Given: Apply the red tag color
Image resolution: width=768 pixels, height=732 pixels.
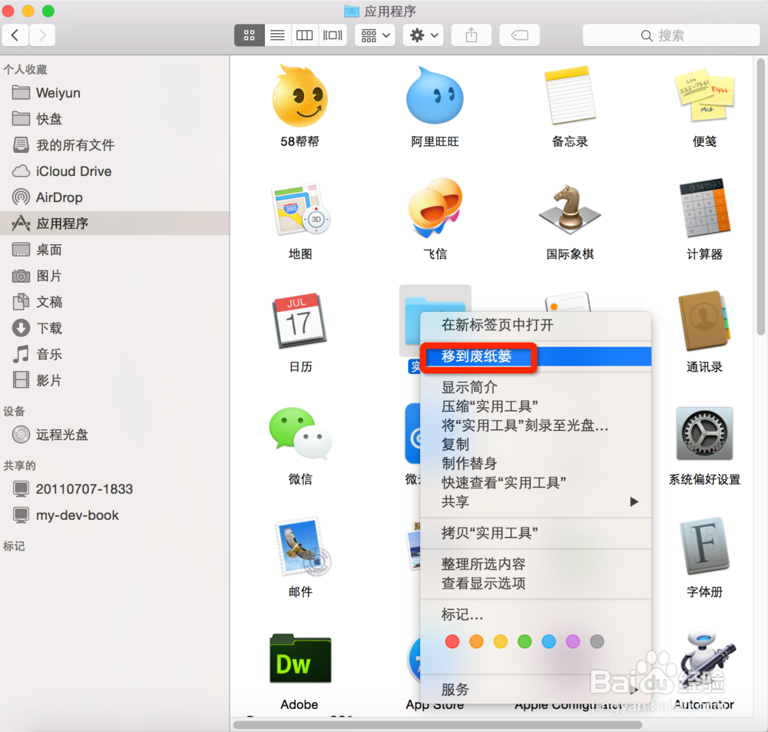Looking at the screenshot, I should [452, 641].
